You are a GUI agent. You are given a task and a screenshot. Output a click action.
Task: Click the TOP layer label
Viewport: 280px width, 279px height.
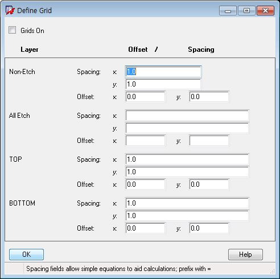(15, 159)
